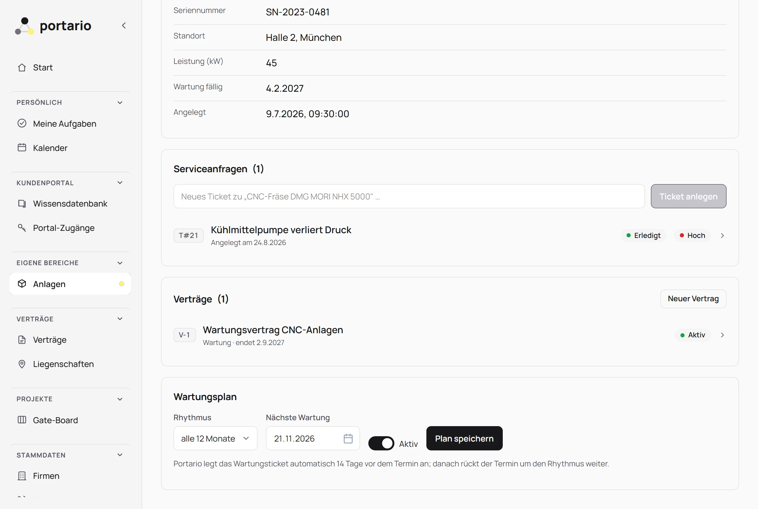
Task: Collapse the PERSÖNLICH section
Action: tap(120, 103)
